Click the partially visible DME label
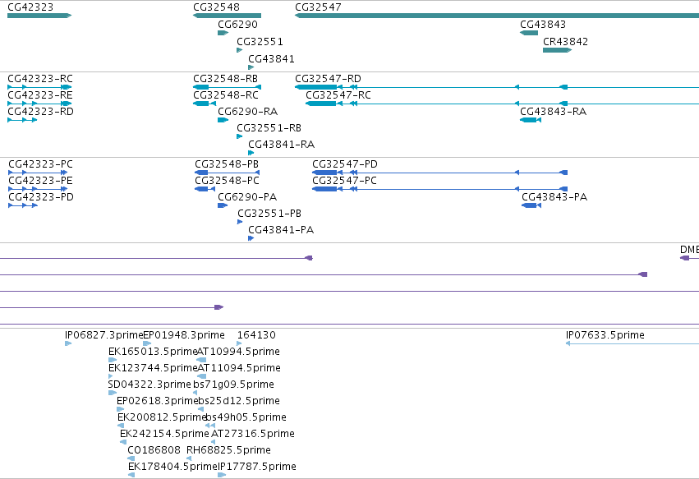This screenshot has height=479, width=699. pos(689,250)
